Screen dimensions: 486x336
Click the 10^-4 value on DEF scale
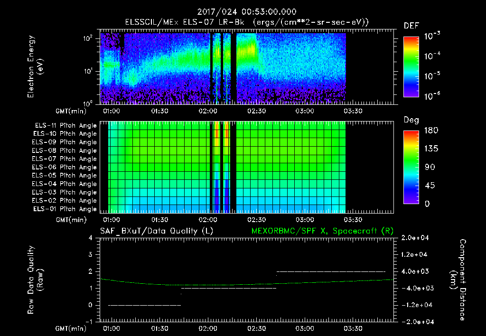coord(432,56)
